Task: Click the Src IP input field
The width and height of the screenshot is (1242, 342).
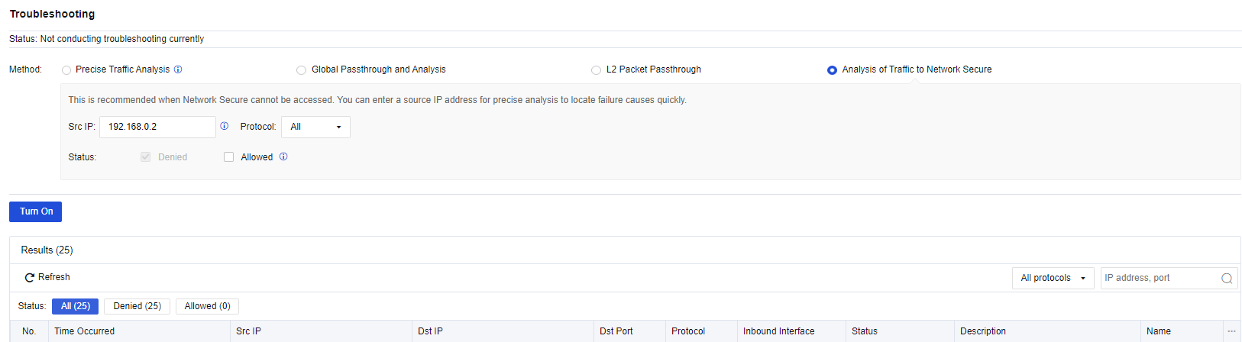Action: pyautogui.click(x=157, y=127)
